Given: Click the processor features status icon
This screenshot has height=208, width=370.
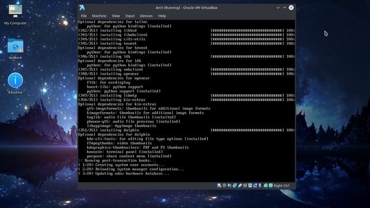Looking at the screenshot, I should point(260,185).
